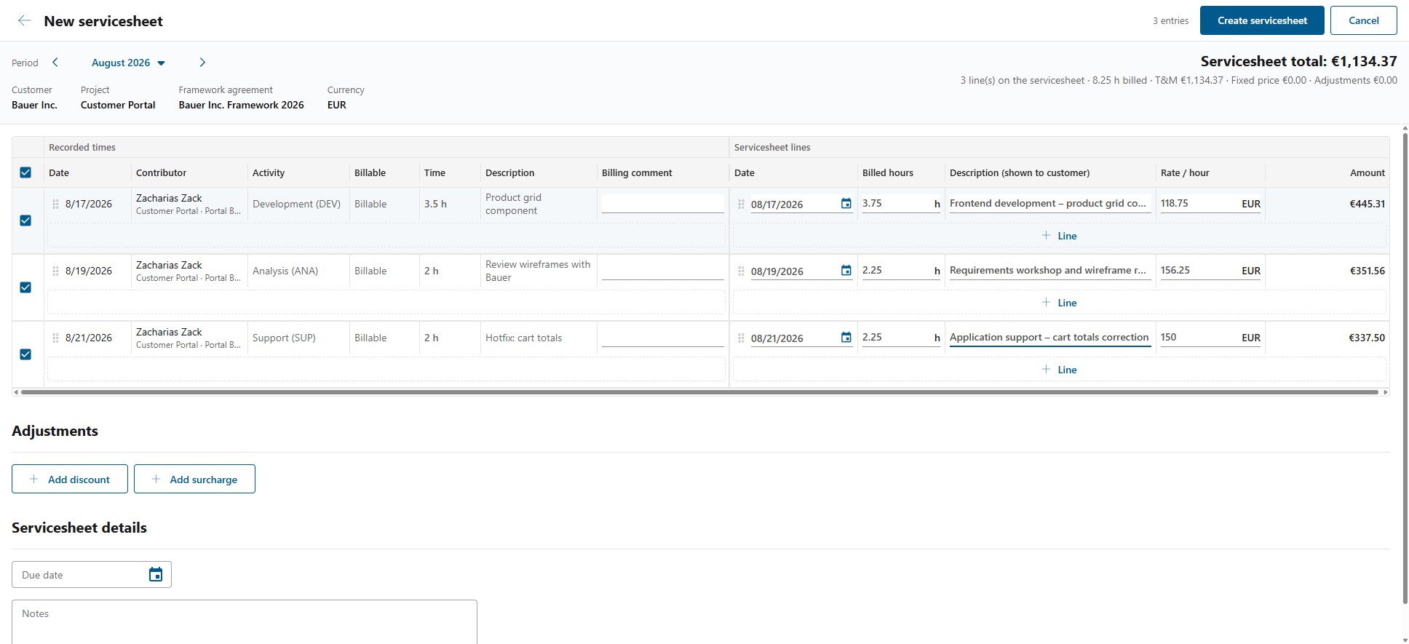Edit the Requirements workshop description field
This screenshot has width=1409, height=644.
(x=1050, y=271)
